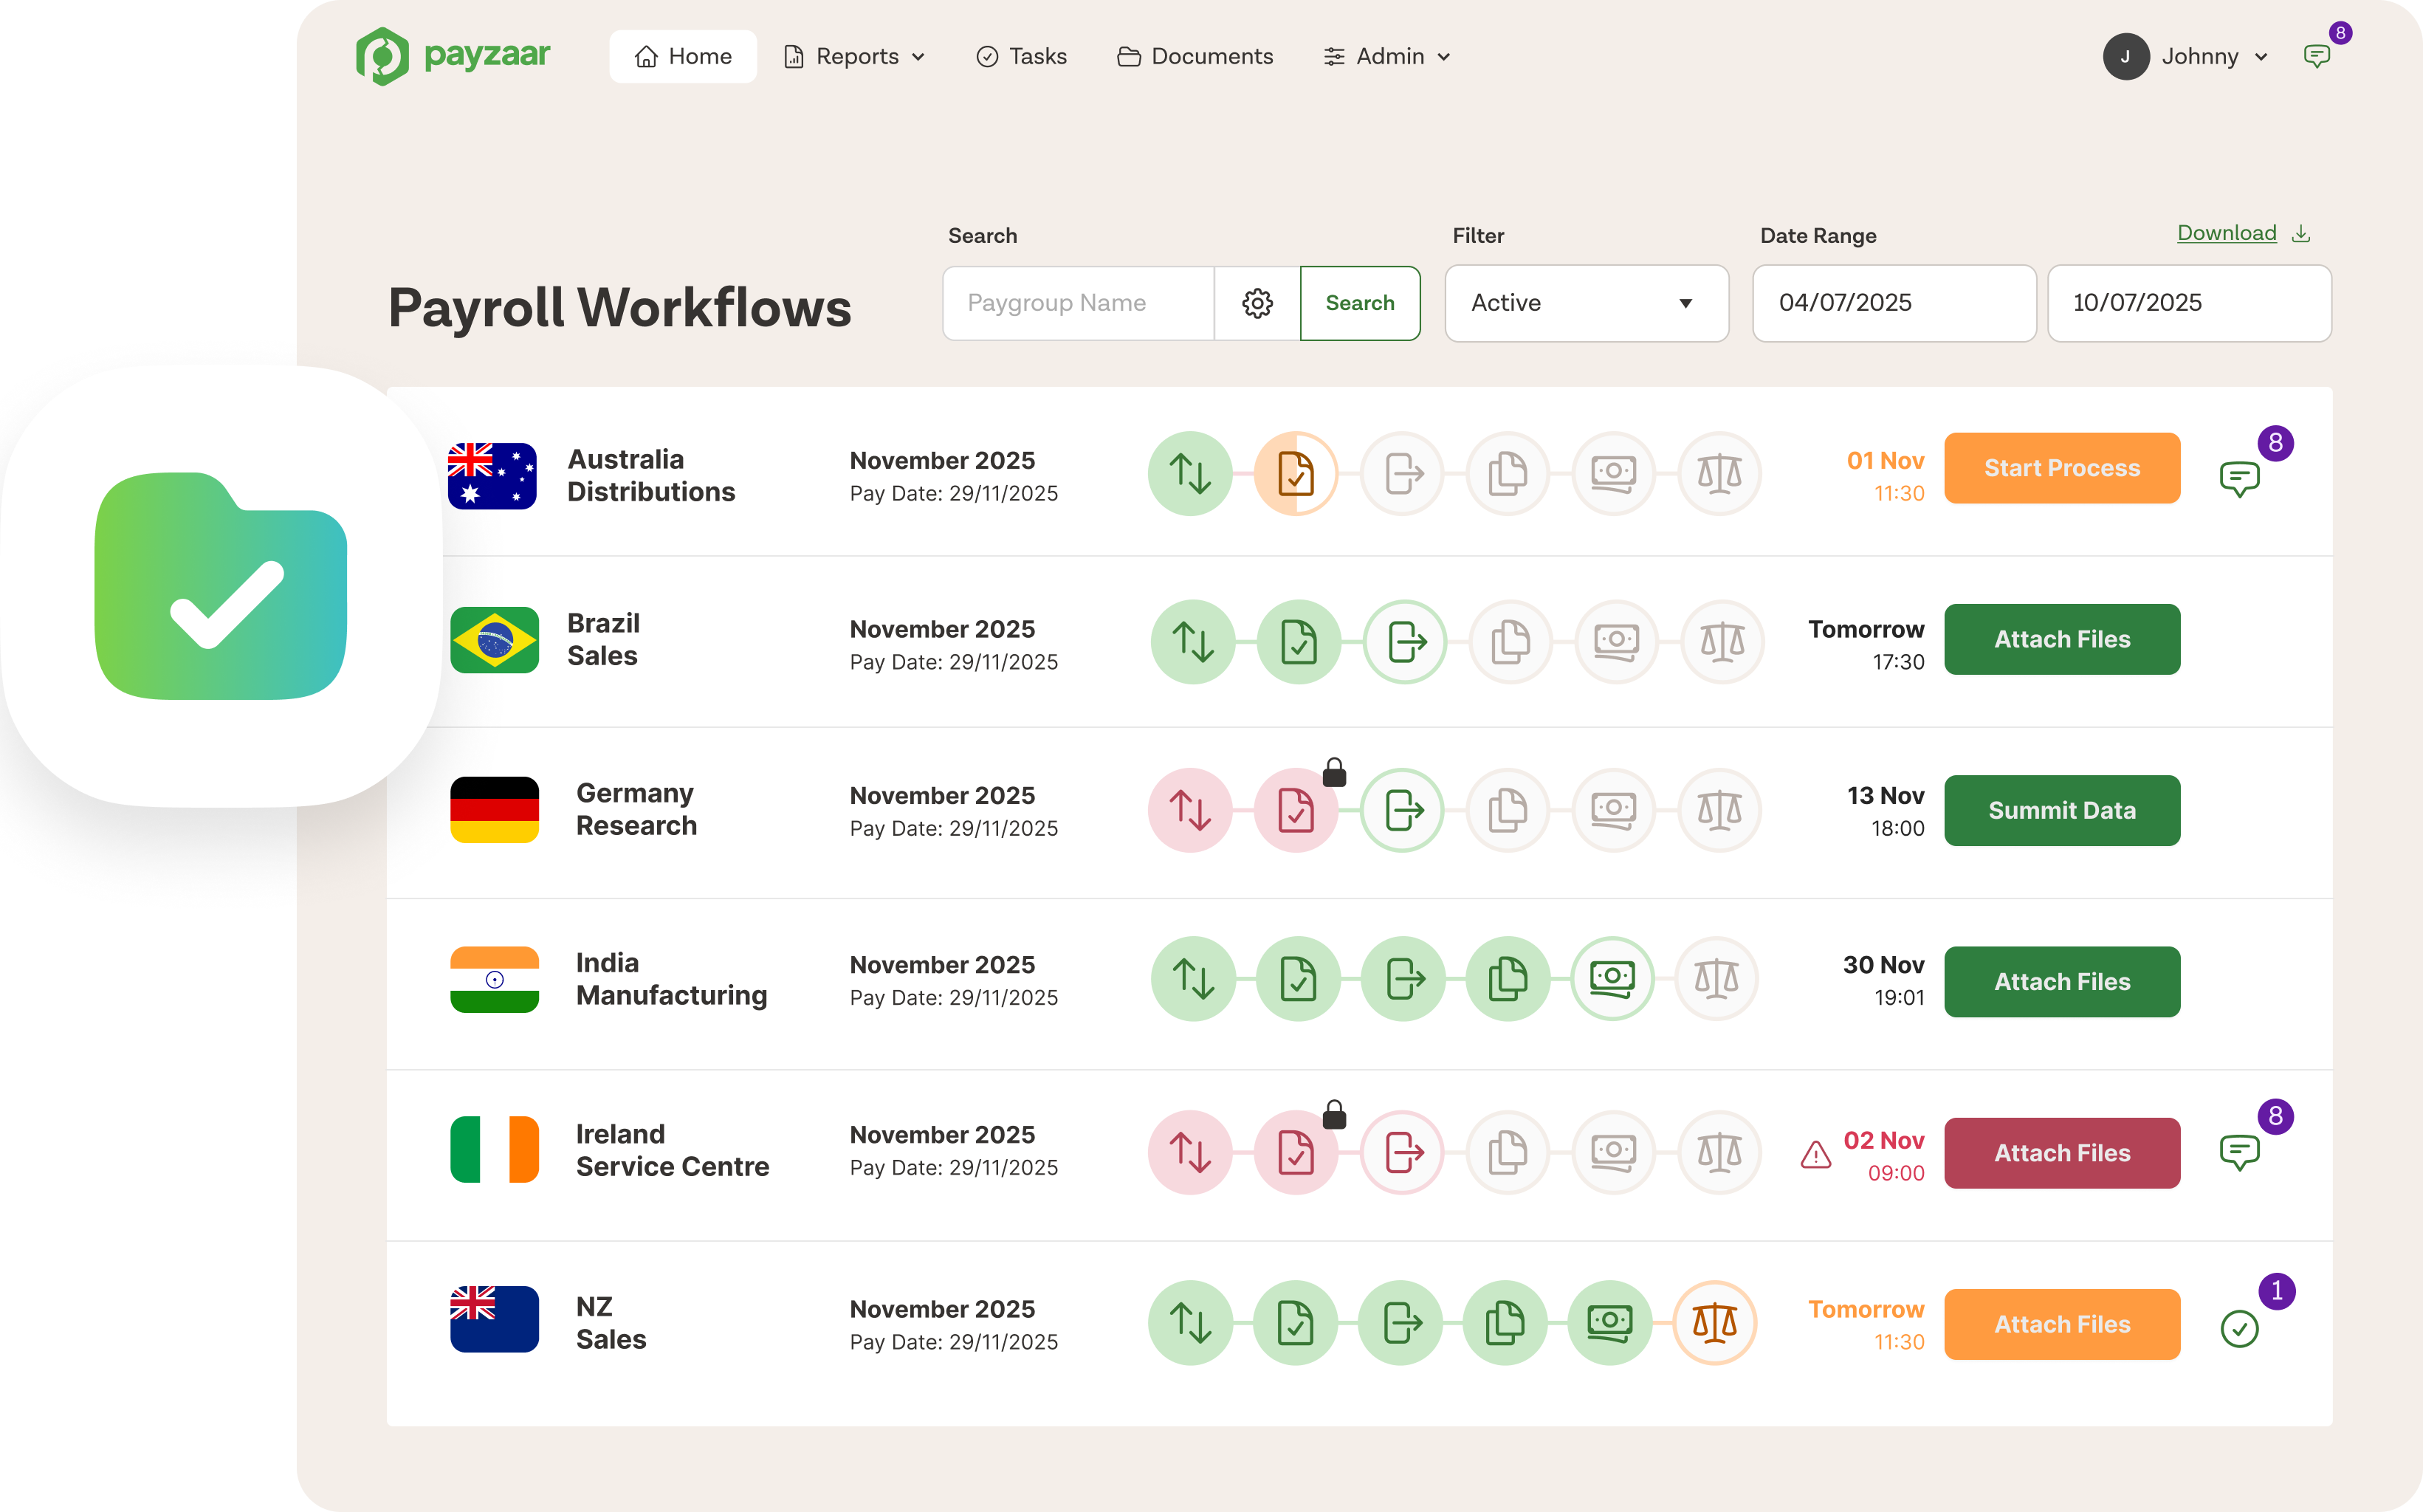
Task: Click the New Zealand flag thumbnail
Action: [x=494, y=1319]
